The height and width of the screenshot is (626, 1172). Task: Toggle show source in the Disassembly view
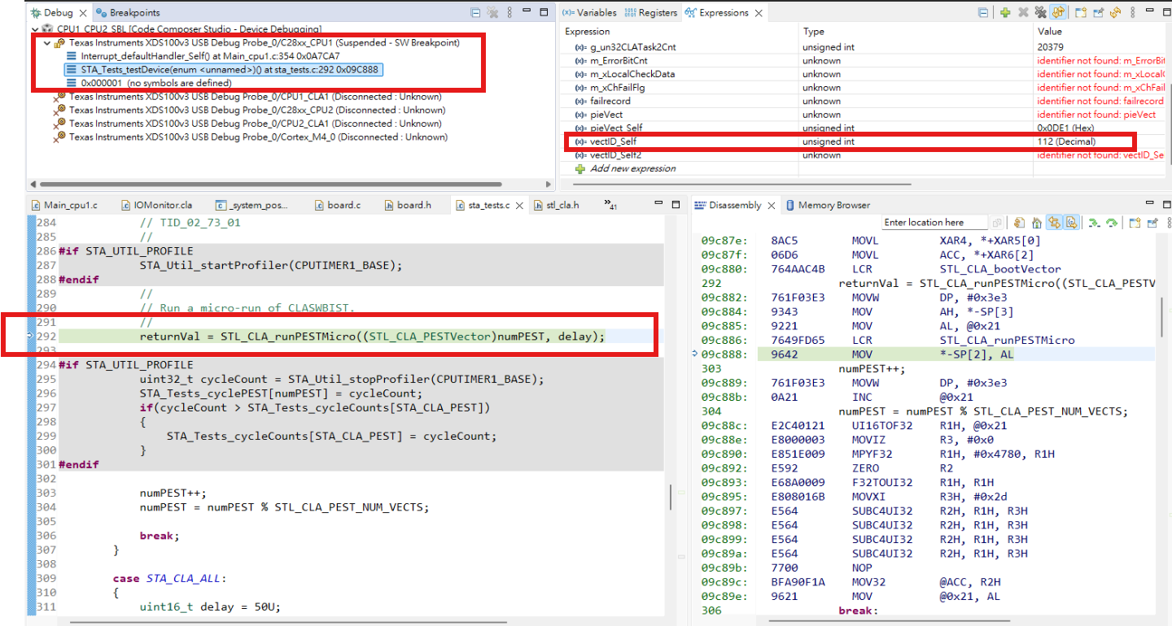click(x=1072, y=222)
